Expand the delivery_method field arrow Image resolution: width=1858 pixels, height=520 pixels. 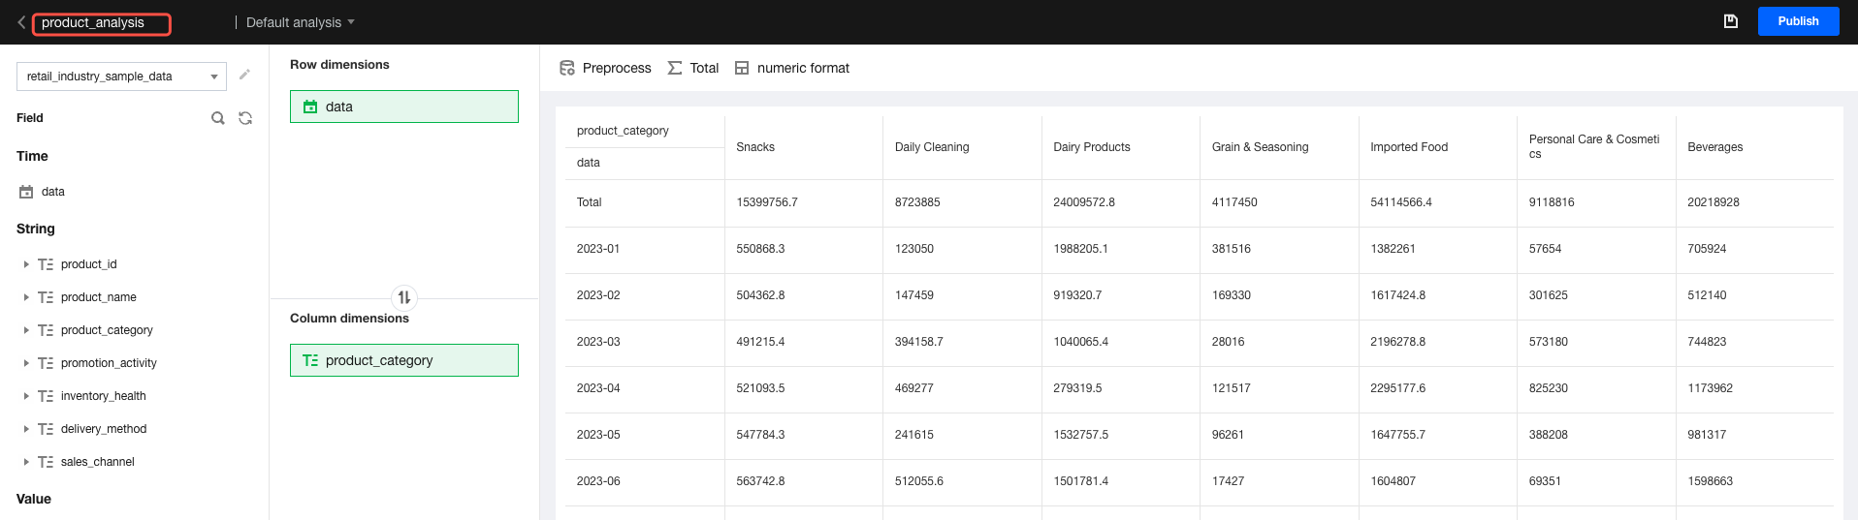(26, 429)
